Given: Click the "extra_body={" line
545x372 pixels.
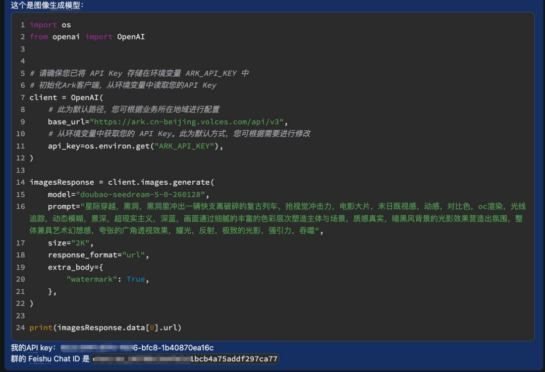Looking at the screenshot, I should (75, 268).
